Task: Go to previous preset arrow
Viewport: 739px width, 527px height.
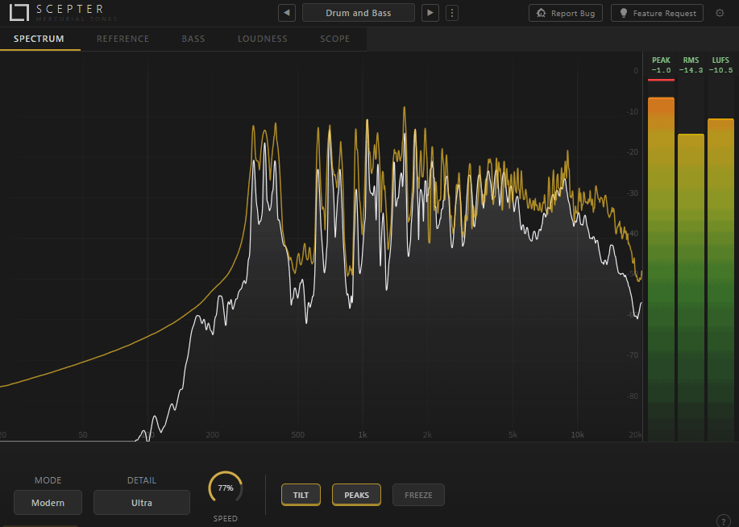Action: coord(286,13)
